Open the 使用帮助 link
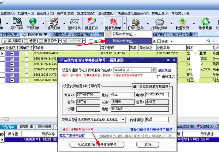 click(x=164, y=70)
